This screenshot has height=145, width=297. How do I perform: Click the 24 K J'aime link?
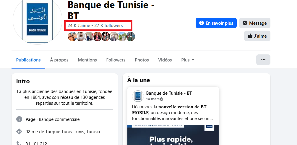pyautogui.click(x=79, y=26)
